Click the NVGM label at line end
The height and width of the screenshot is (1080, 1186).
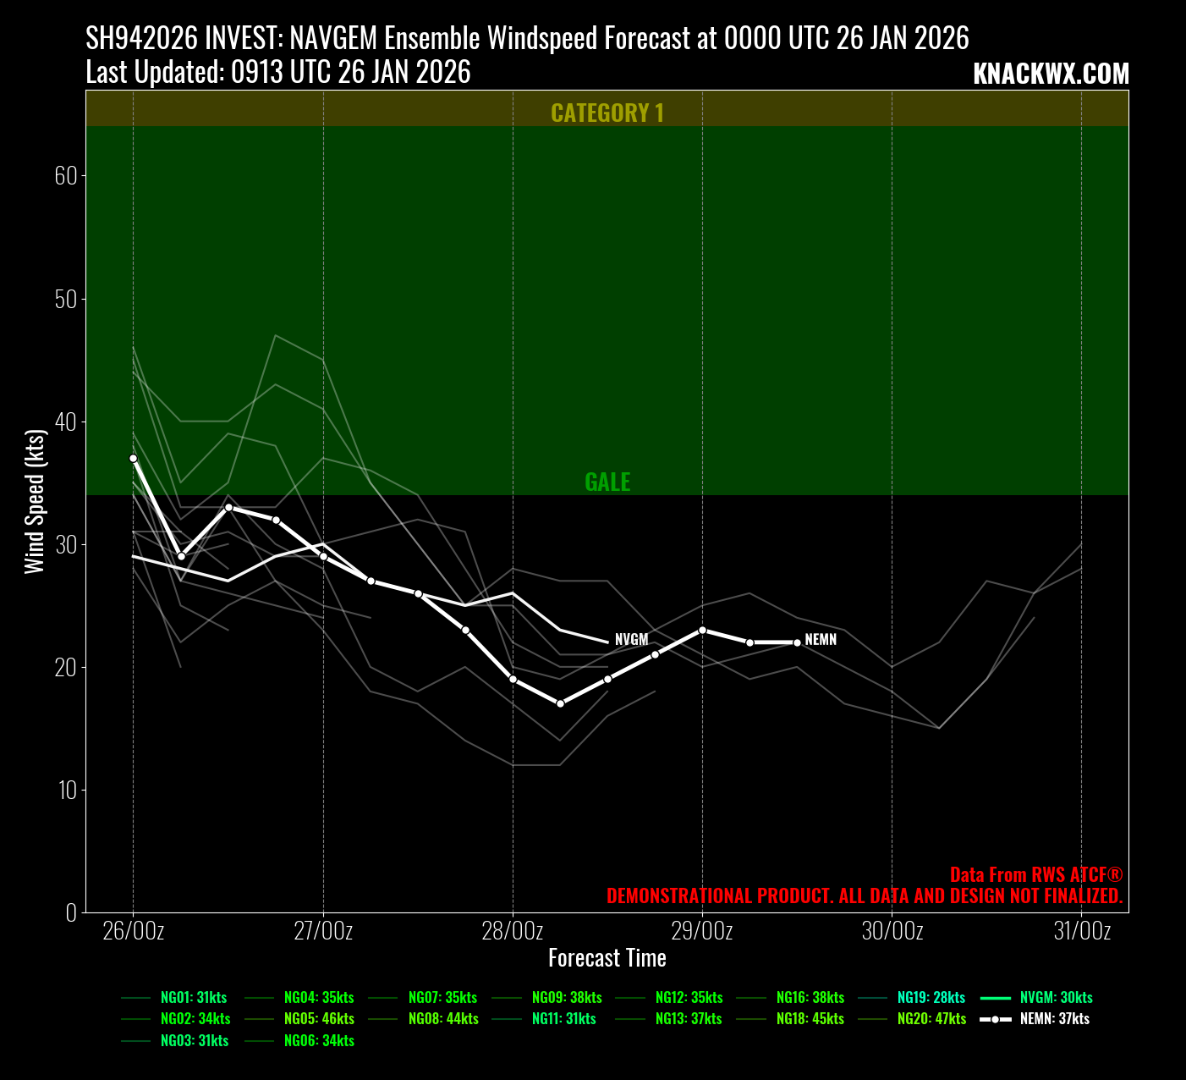631,640
